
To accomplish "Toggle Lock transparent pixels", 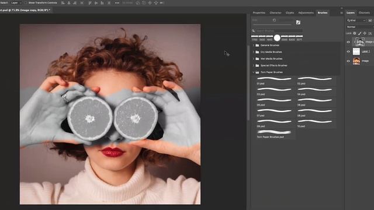I will click(355, 33).
